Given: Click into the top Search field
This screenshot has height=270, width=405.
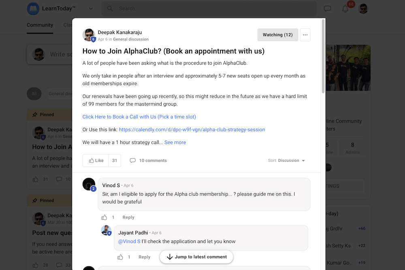Looking at the screenshot, I should pyautogui.click(x=209, y=9).
